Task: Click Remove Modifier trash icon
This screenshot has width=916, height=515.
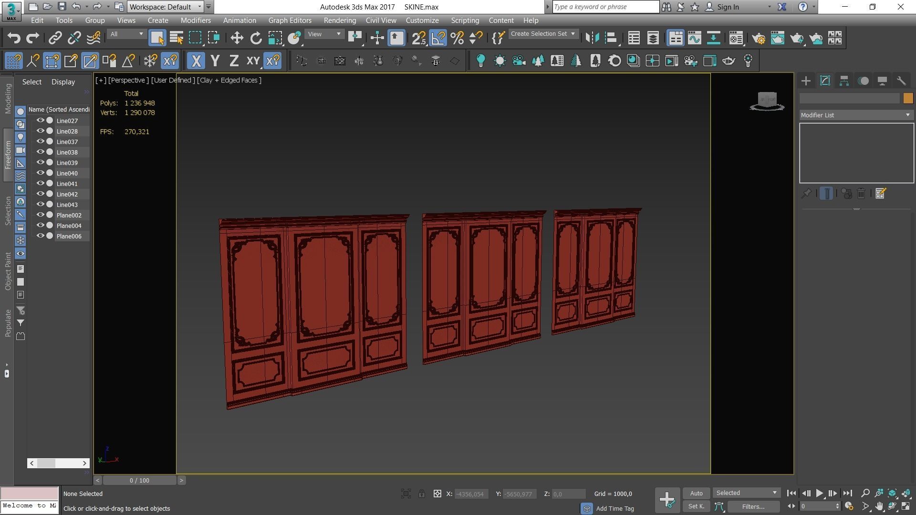Action: point(861,194)
